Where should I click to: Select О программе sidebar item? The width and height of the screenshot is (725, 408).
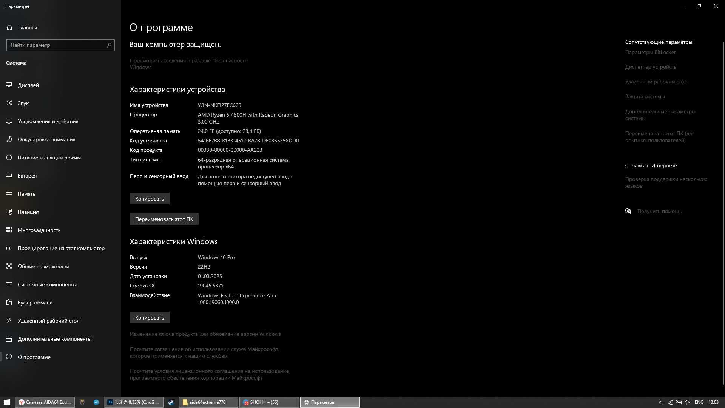click(x=60, y=357)
